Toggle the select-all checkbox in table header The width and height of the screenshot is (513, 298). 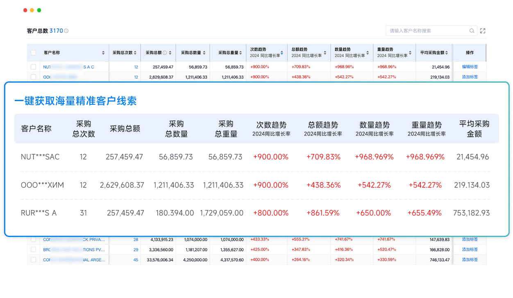click(x=33, y=52)
